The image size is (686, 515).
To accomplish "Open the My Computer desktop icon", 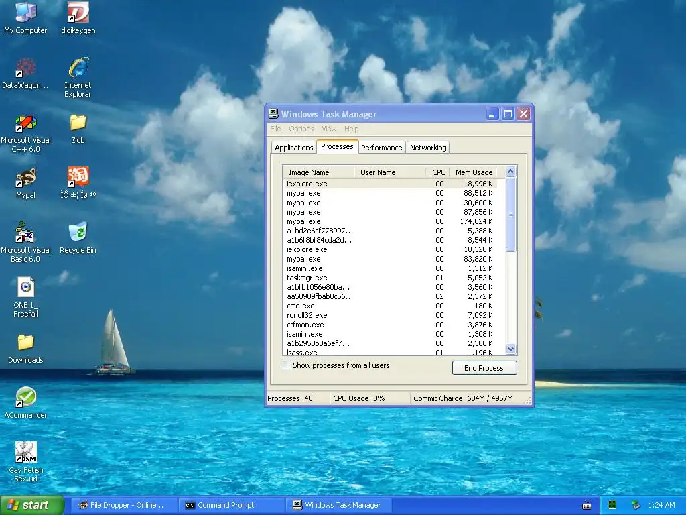I will click(25, 18).
